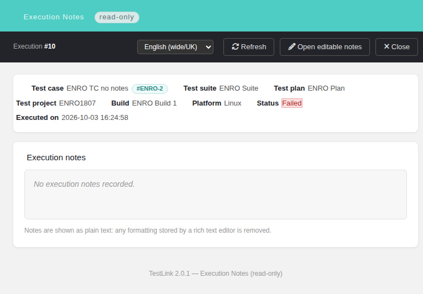Click the TestLink 2.0.1 footer text
Image resolution: width=423 pixels, height=294 pixels.
[216, 274]
